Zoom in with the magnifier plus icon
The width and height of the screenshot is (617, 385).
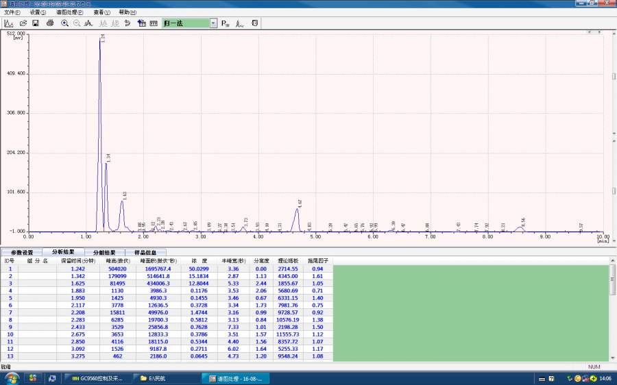tap(65, 23)
